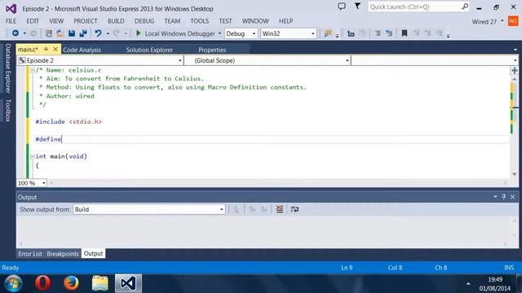The image size is (522, 293).
Task: Clear all output with the Clear All icon
Action: click(x=279, y=209)
